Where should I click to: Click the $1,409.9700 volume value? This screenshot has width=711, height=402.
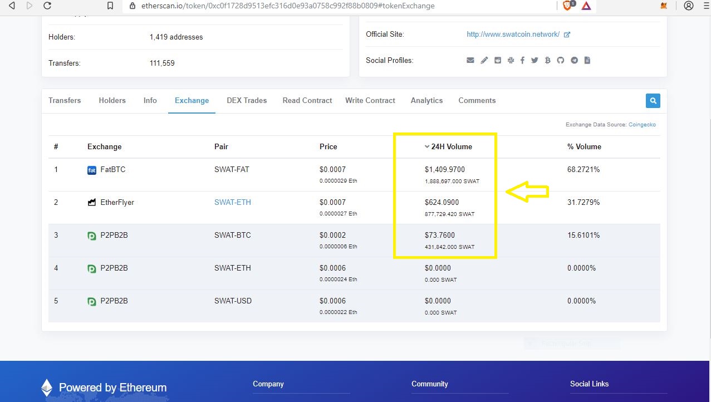click(x=445, y=169)
